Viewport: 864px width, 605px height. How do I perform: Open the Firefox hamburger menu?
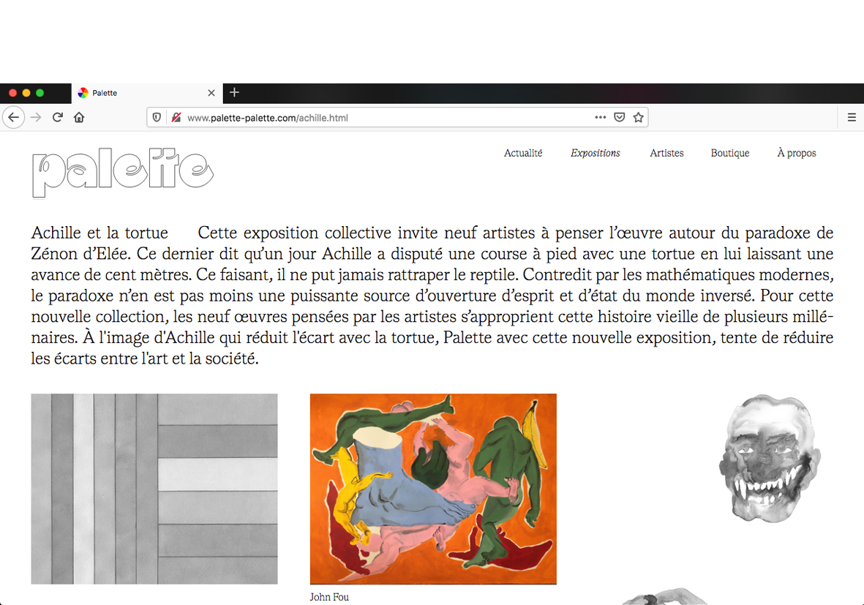click(x=852, y=117)
